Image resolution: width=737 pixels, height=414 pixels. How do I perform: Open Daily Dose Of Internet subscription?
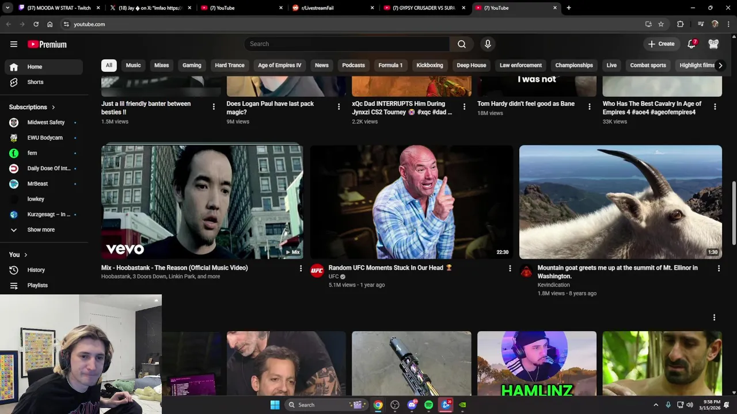44,168
